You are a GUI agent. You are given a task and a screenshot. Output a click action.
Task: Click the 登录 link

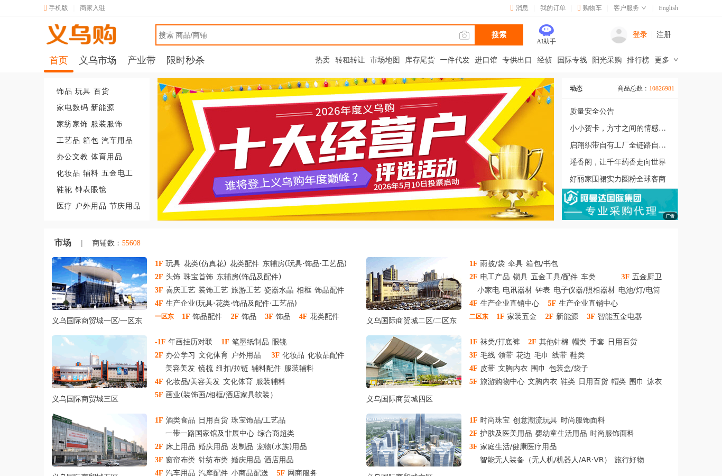point(640,34)
